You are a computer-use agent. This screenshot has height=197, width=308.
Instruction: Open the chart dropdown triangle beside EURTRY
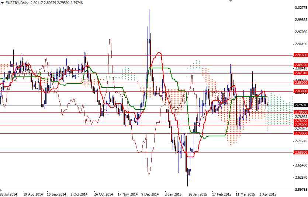(2, 3)
